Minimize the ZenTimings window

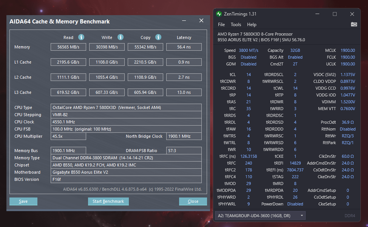click(x=317, y=14)
